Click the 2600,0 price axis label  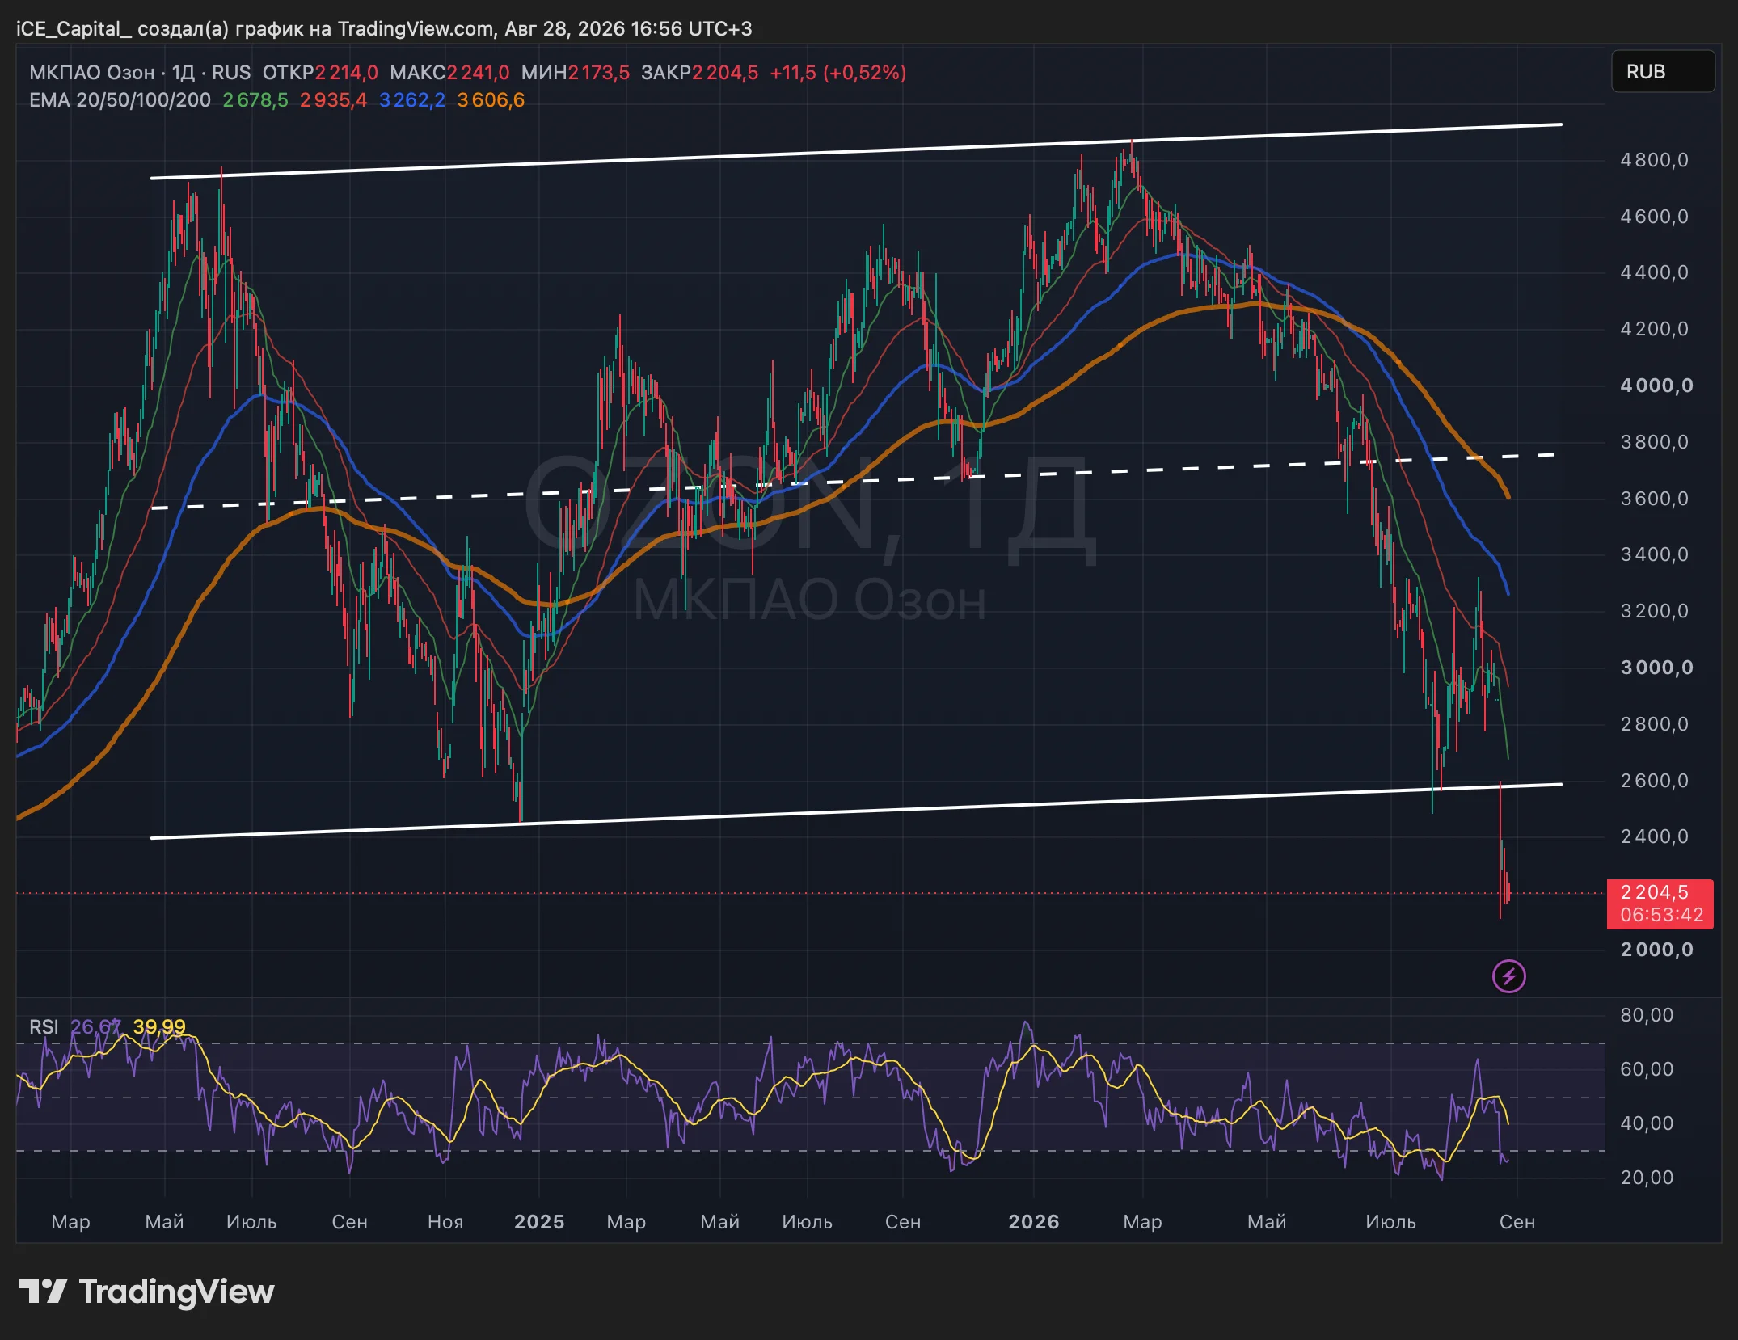pyautogui.click(x=1654, y=781)
